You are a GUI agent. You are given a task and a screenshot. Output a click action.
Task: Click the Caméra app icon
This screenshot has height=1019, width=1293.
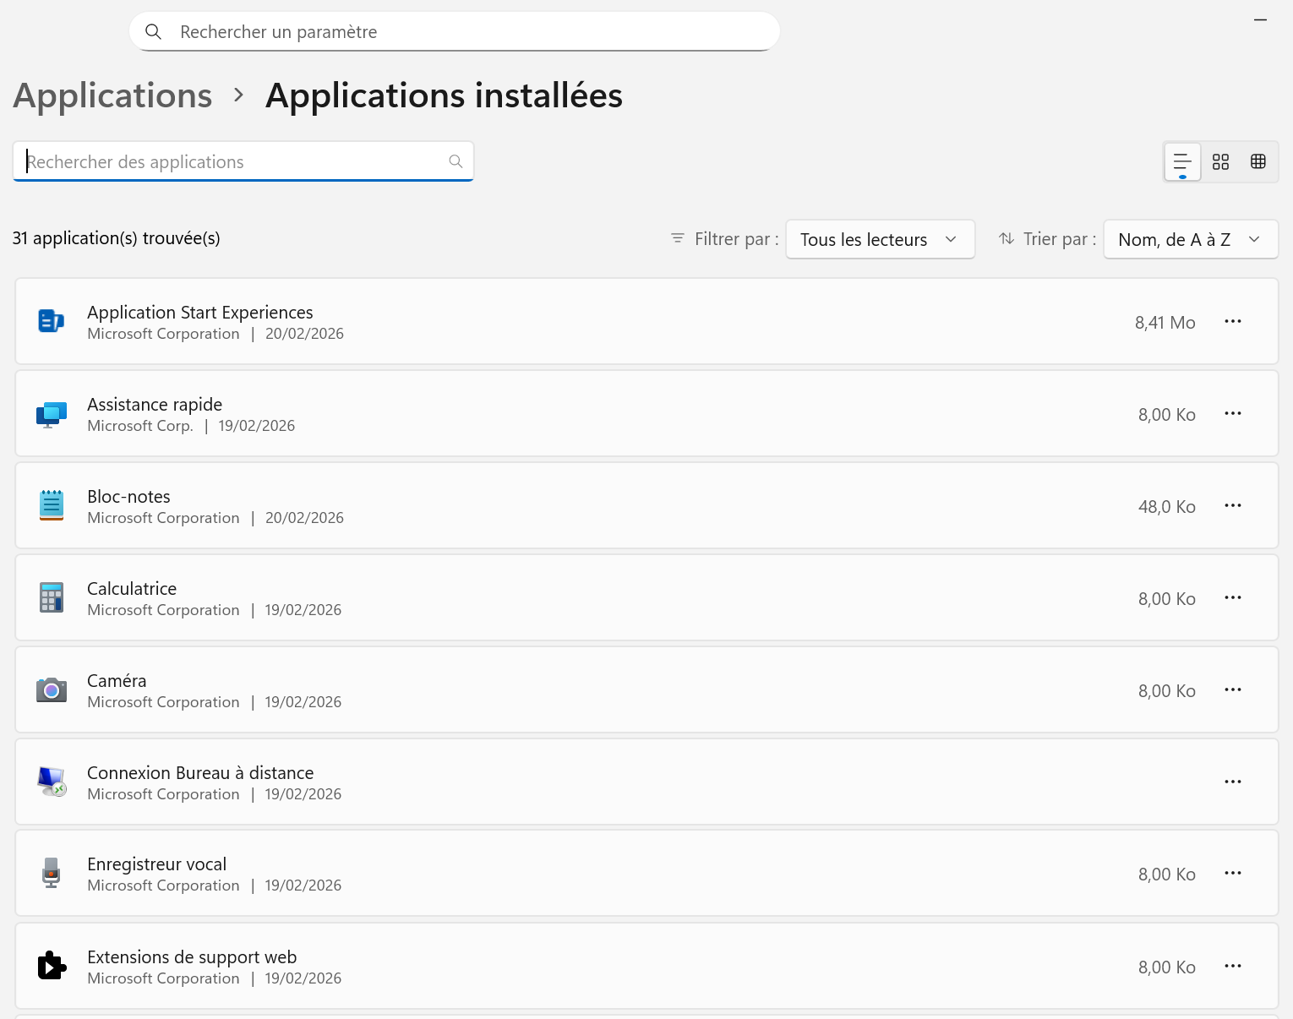[x=52, y=689]
